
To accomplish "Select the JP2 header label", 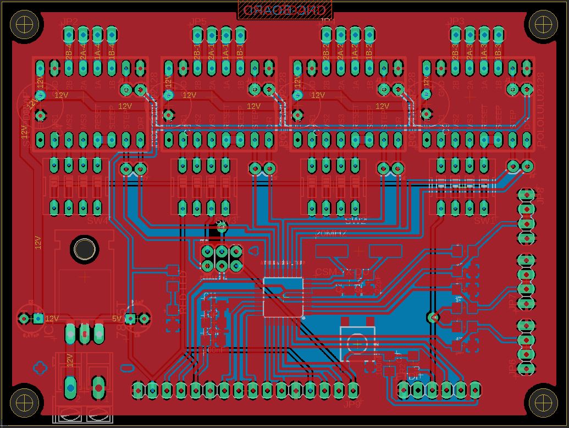I will 69,22.
